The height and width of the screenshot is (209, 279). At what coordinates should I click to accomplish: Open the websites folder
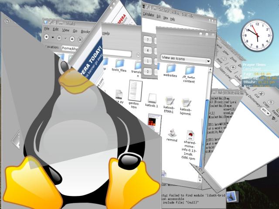[x=170, y=69]
